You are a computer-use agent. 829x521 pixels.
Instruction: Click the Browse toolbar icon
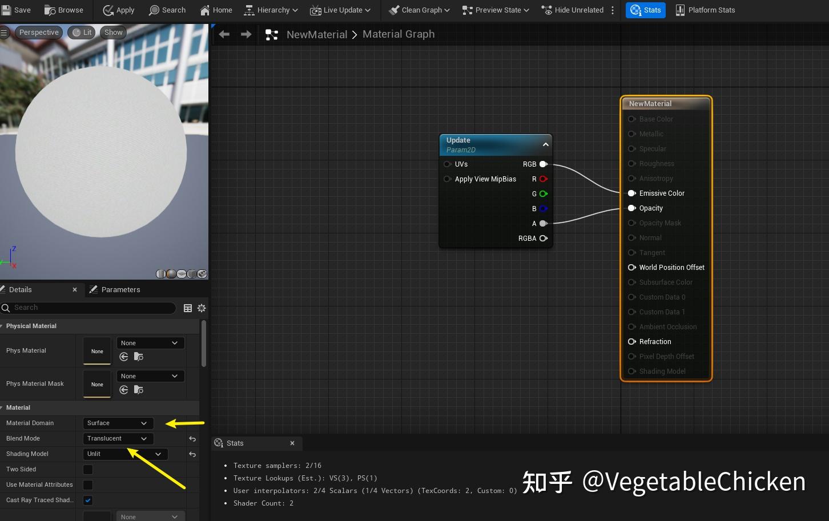(x=64, y=10)
